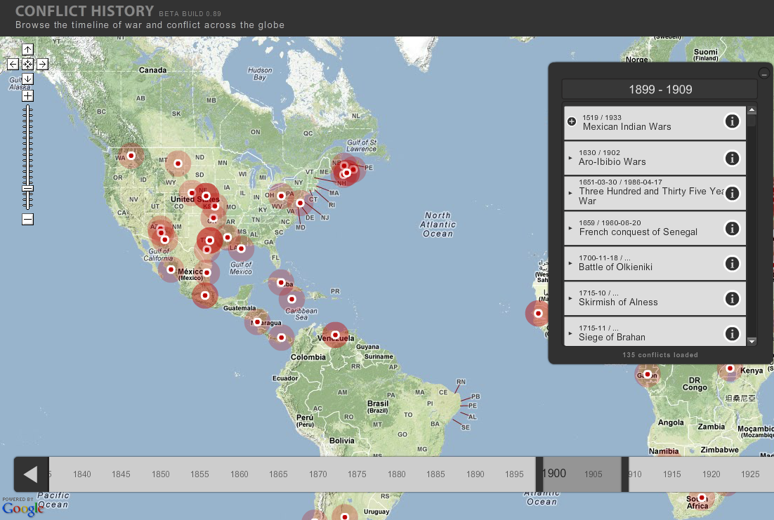This screenshot has width=774, height=520.
Task: Jump to 1915 on the timeline
Action: [x=672, y=474]
